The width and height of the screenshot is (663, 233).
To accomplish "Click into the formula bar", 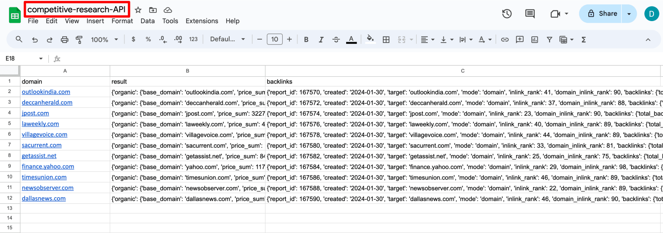I will pos(363,59).
